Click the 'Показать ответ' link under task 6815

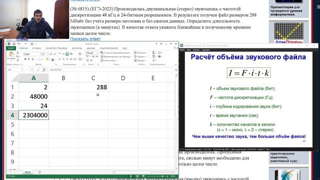coord(85,39)
